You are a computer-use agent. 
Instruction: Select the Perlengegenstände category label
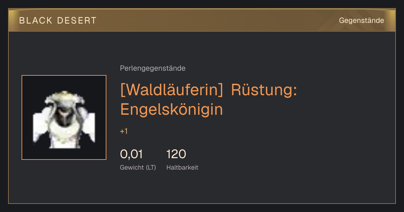click(x=153, y=68)
